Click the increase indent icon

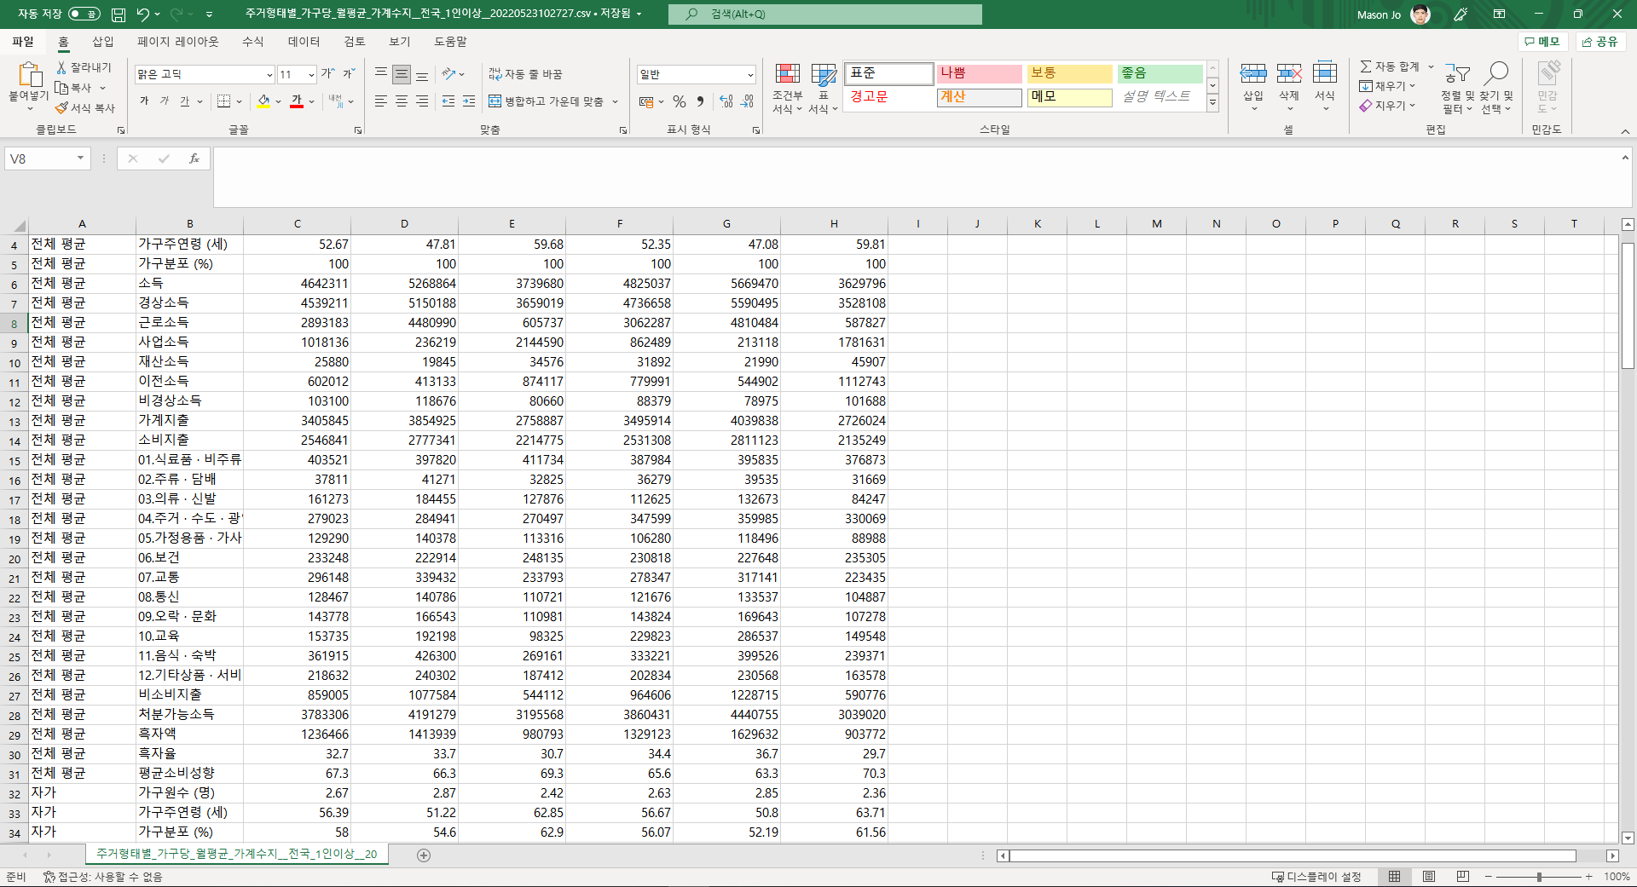(x=468, y=101)
